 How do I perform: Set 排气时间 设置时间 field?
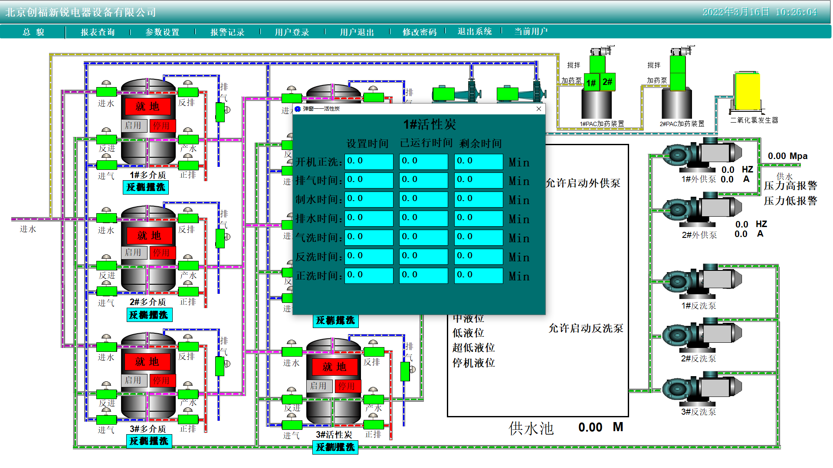[x=369, y=180]
